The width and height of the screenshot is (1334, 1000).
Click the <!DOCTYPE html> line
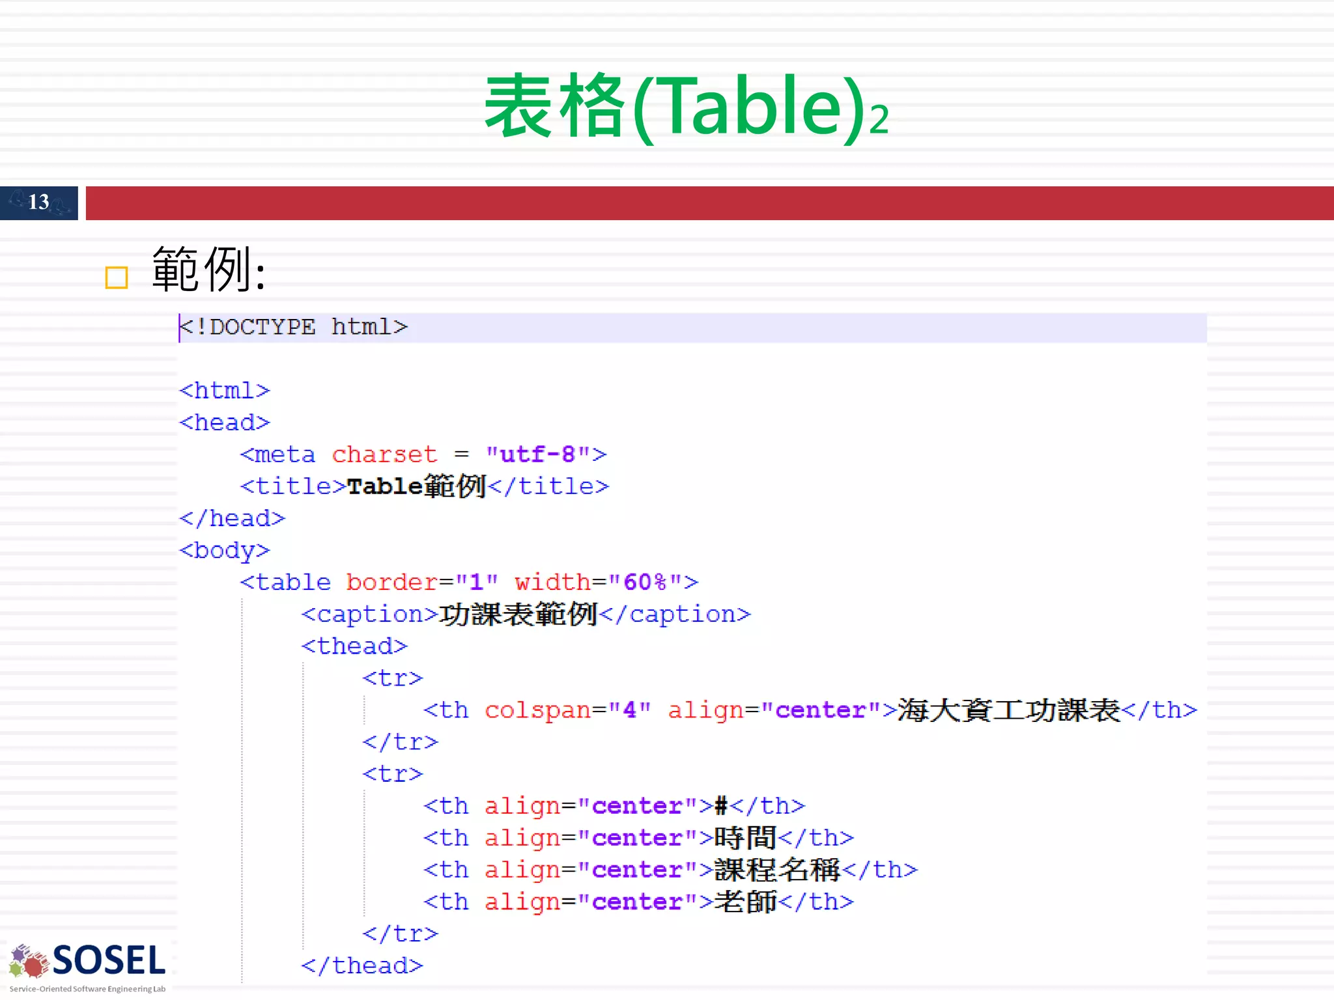click(294, 327)
